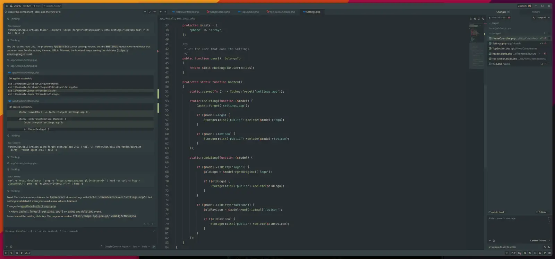
Task: Open diagnostics showing 4 warnings
Action: [x=27, y=253]
